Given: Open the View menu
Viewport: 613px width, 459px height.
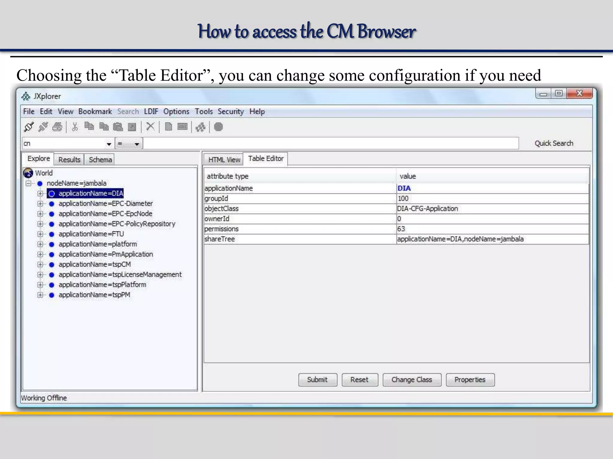Looking at the screenshot, I should pyautogui.click(x=66, y=111).
